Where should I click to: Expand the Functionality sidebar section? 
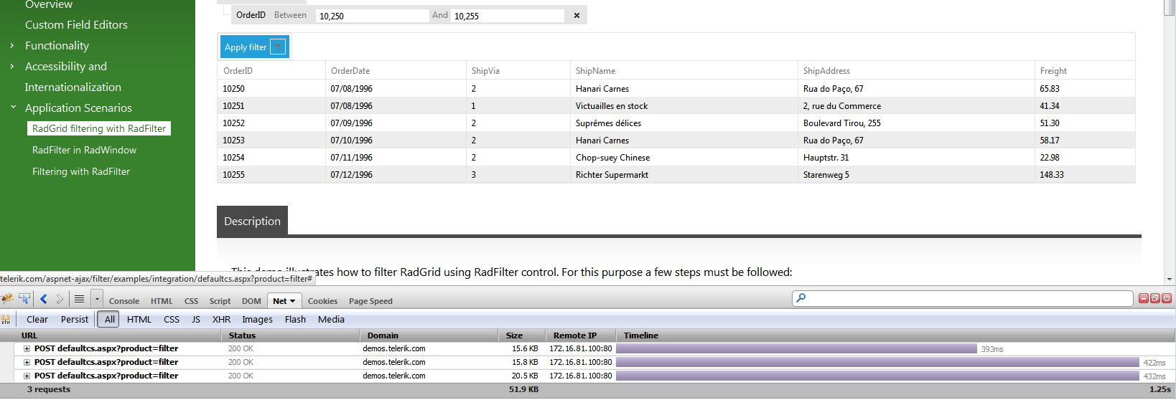(x=12, y=46)
